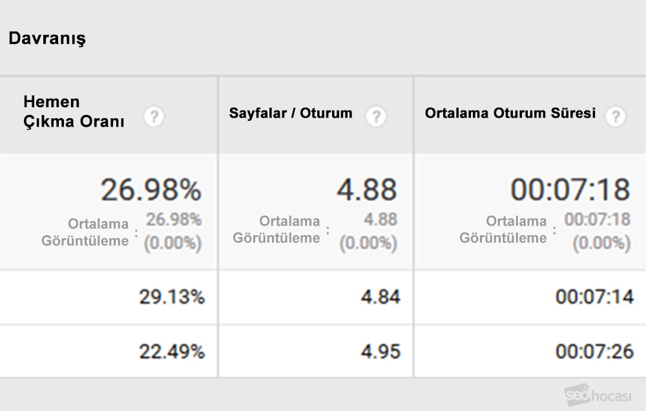Select the 22.49% bounce rate cell
This screenshot has height=411, width=646.
coord(172,352)
